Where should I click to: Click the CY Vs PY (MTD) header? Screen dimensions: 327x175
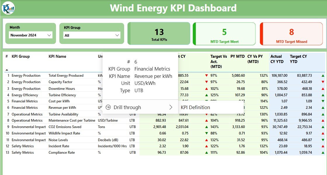pos(255,59)
